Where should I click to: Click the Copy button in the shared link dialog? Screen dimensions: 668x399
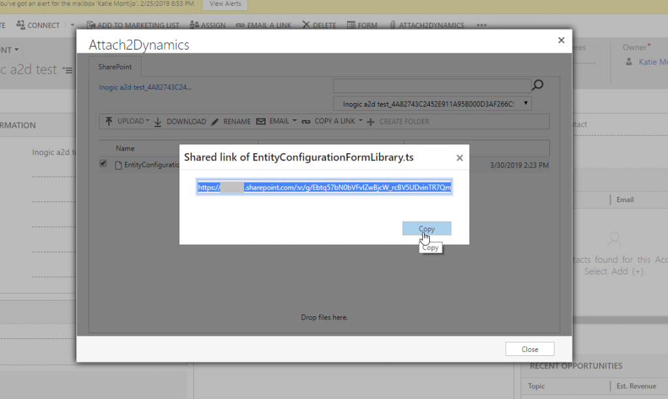point(427,228)
